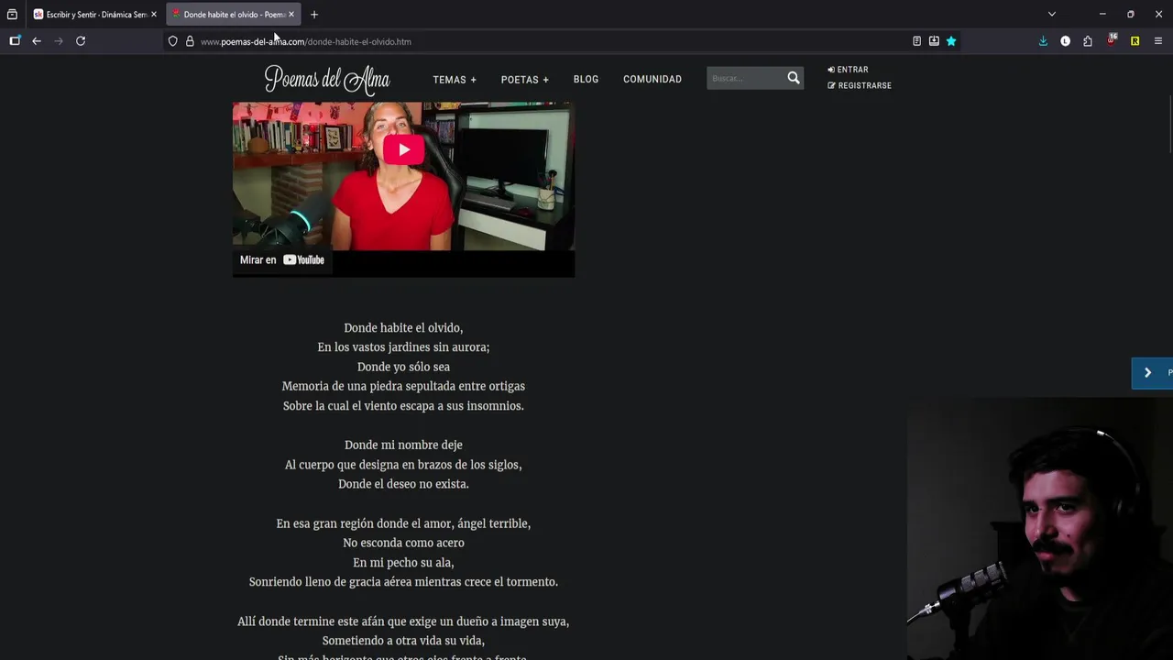Click the REGISTRARSE link
Screen dimensions: 1173x660
(x=860, y=85)
